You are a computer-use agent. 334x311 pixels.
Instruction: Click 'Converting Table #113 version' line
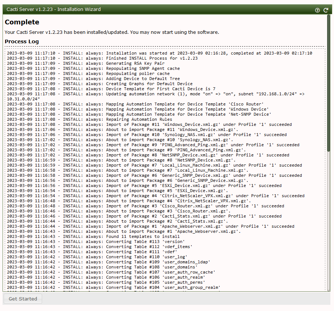point(96,242)
